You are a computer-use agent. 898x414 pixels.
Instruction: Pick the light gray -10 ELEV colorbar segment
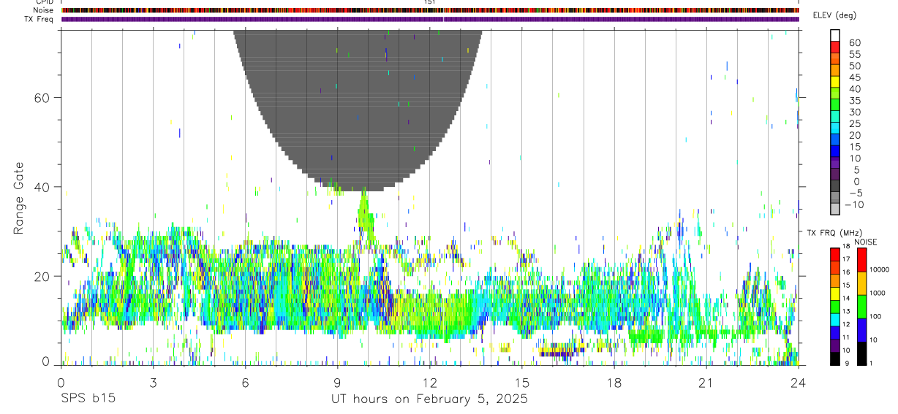(835, 209)
